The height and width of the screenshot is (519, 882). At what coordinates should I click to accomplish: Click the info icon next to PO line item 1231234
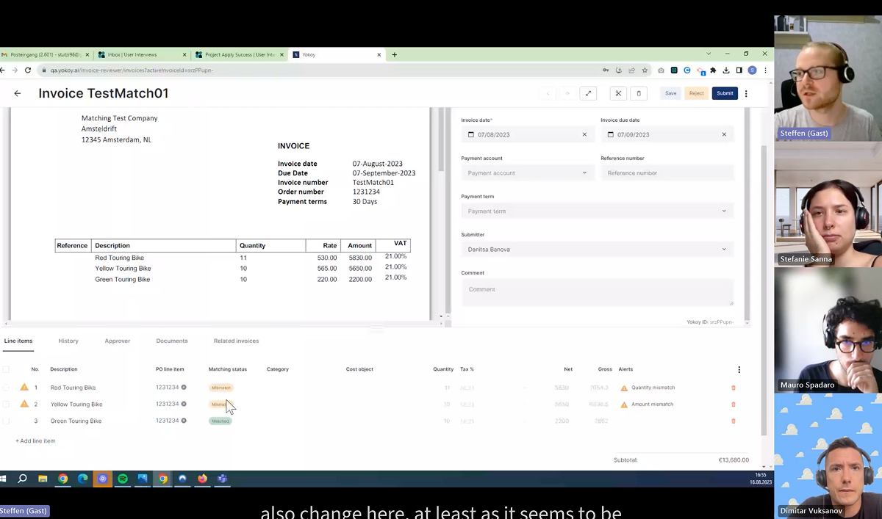point(183,387)
